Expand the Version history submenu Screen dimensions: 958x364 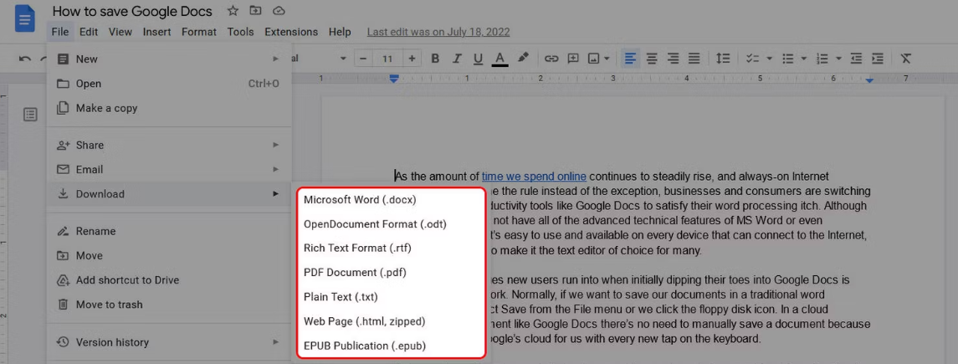coord(169,342)
